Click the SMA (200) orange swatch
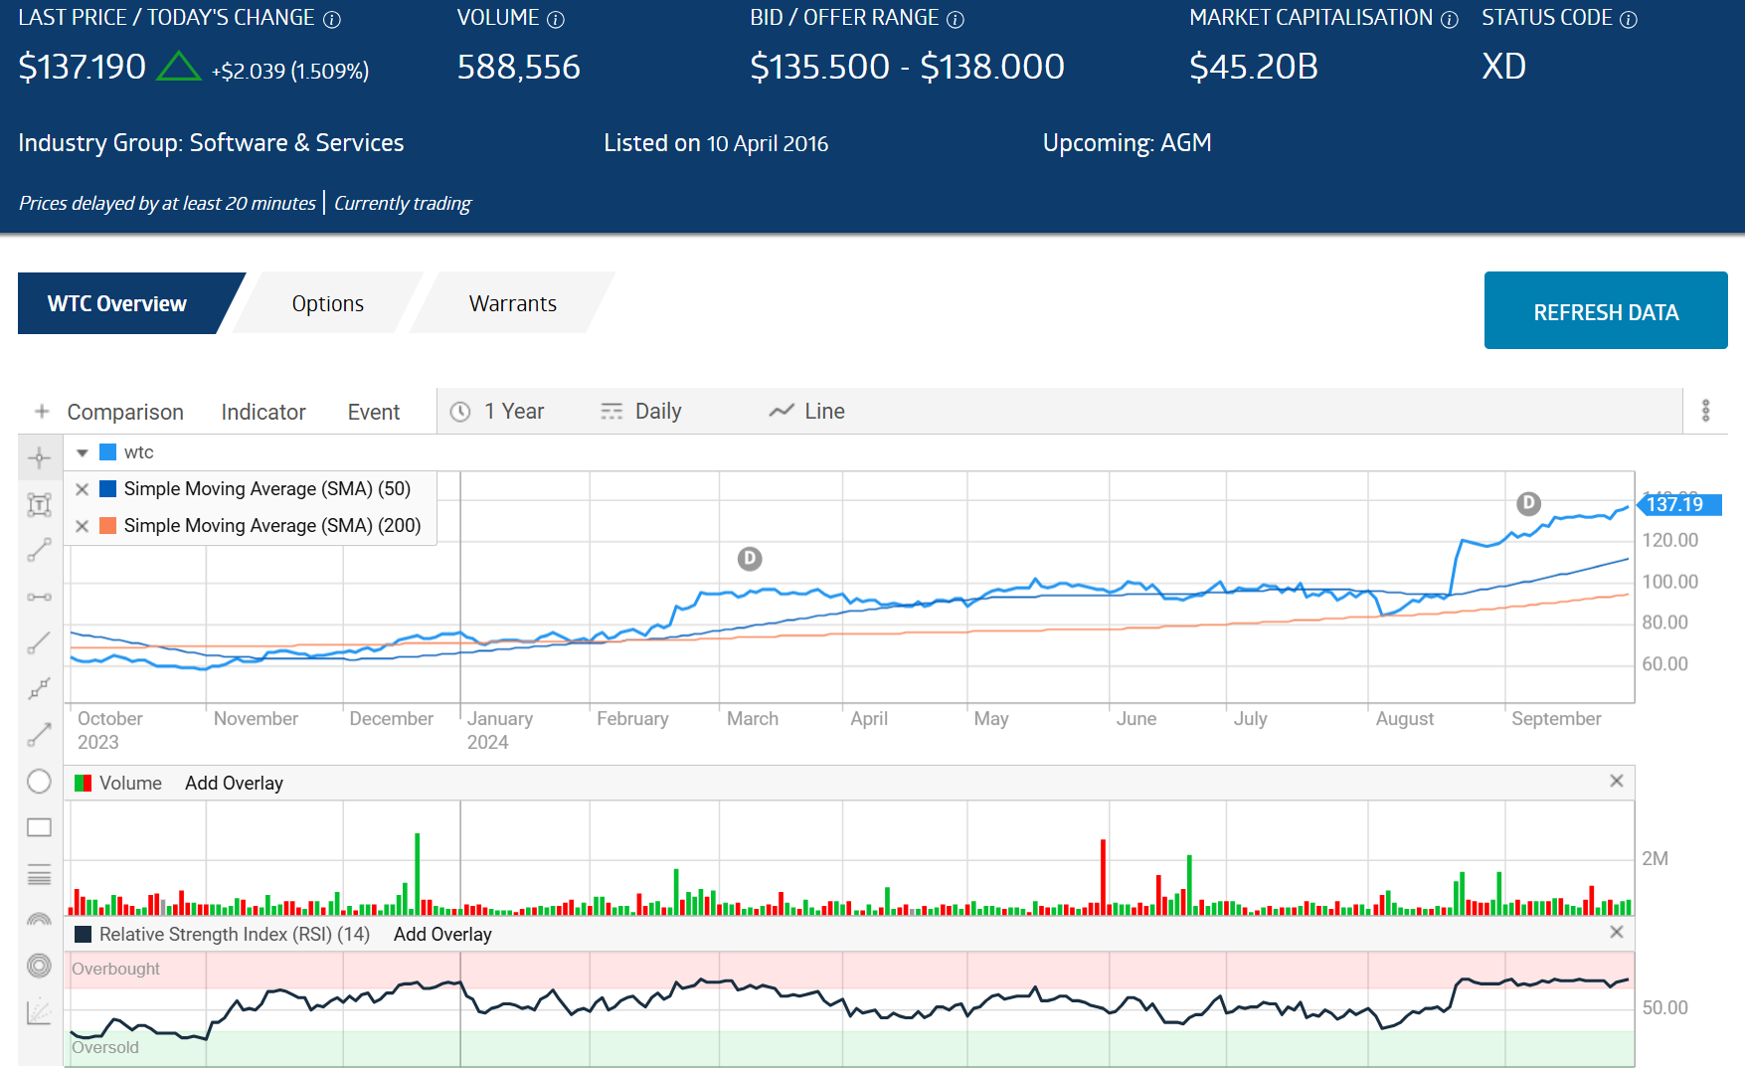1745x1068 pixels. pyautogui.click(x=108, y=525)
